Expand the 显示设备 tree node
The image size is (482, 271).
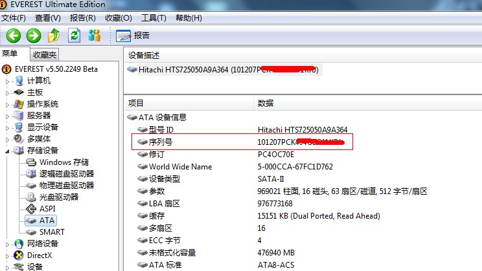7,128
